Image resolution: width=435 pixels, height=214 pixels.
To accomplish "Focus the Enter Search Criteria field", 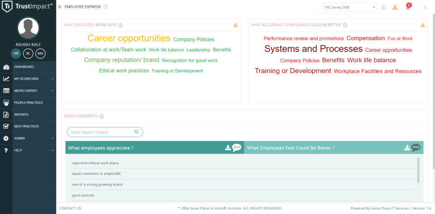I will [x=105, y=132].
